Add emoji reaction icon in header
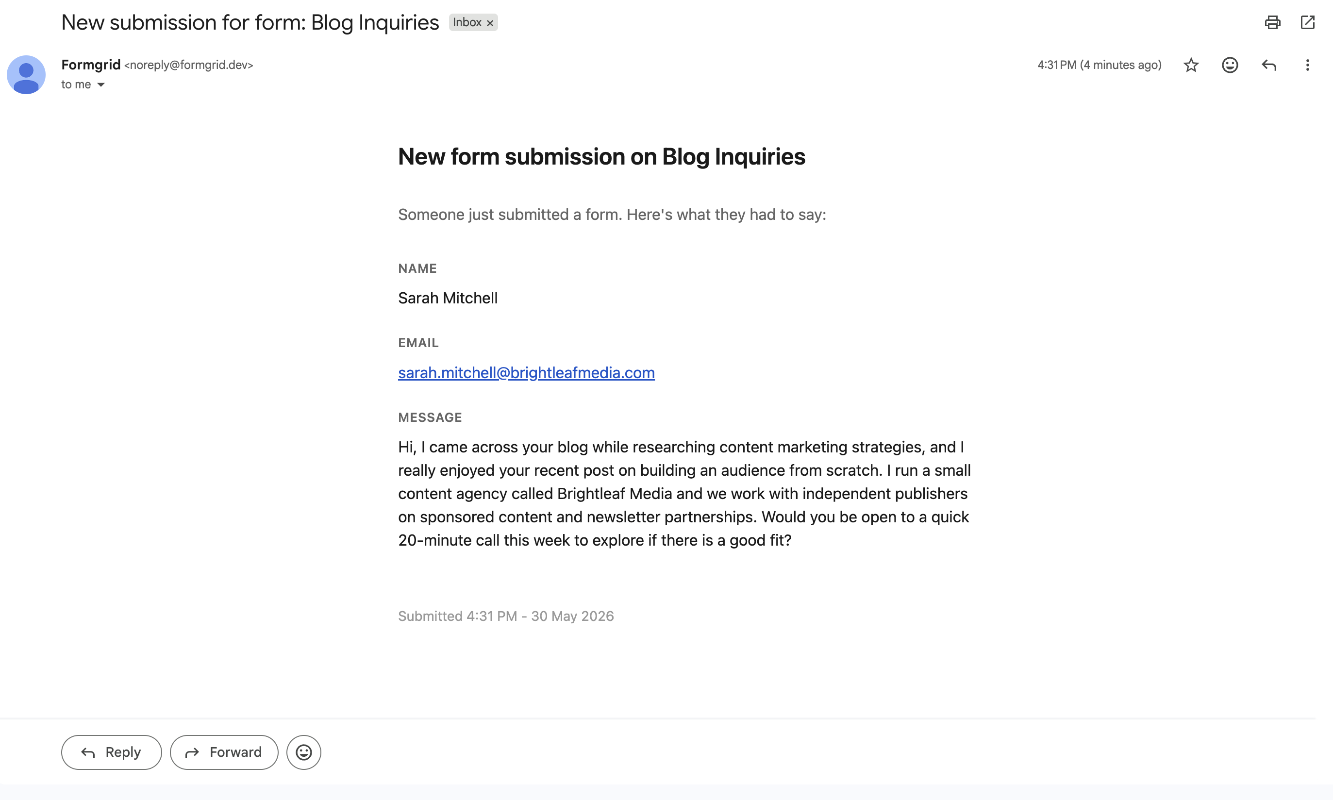Screen dimensions: 1333x800 pyautogui.click(x=1230, y=65)
